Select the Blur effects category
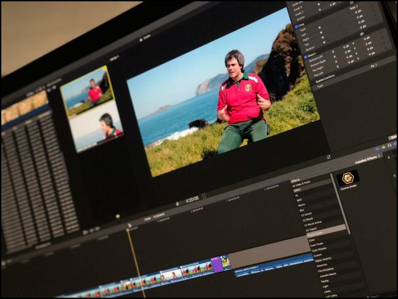This screenshot has width=398, height=299. 302,210
